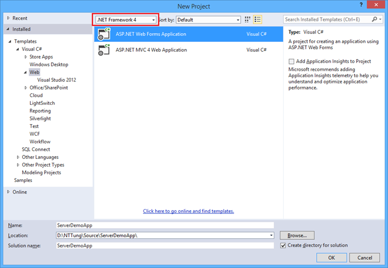Image resolution: width=388 pixels, height=268 pixels.
Task: Uncheck Create directory for solution
Action: point(283,245)
